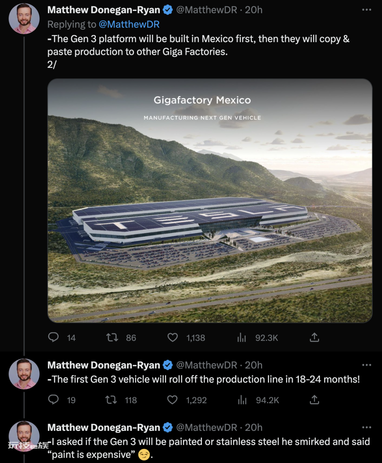Open the 20h timestamp on first tweet
The image size is (382, 463).
tap(254, 10)
